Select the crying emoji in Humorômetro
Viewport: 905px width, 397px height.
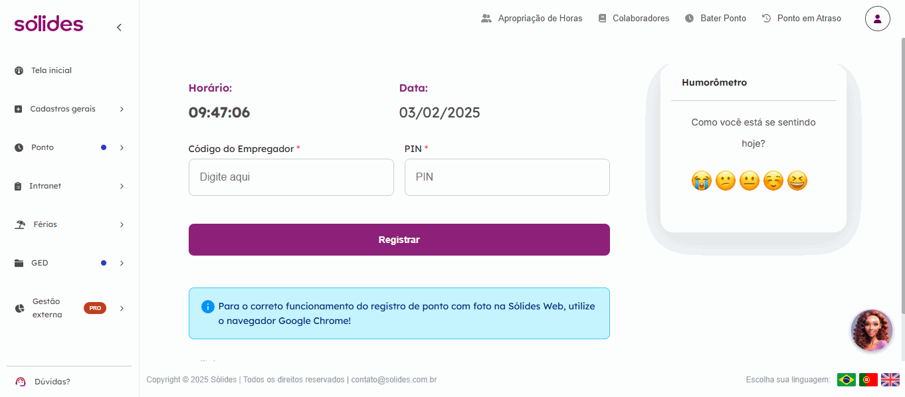(701, 181)
